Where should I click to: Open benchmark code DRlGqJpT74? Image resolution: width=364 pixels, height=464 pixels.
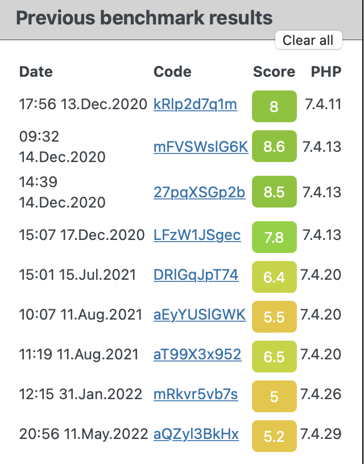(196, 275)
